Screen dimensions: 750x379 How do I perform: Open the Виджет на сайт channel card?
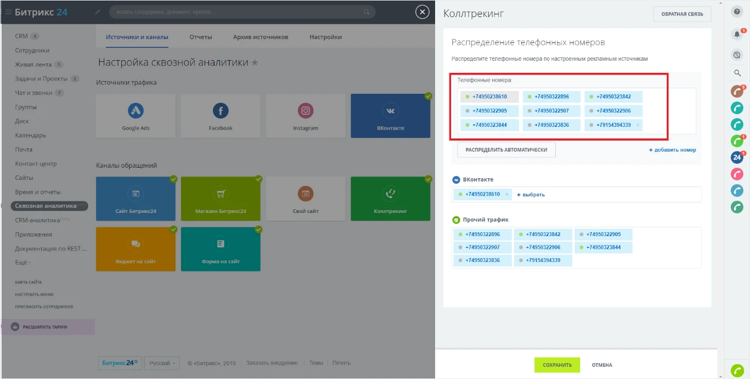pyautogui.click(x=136, y=249)
